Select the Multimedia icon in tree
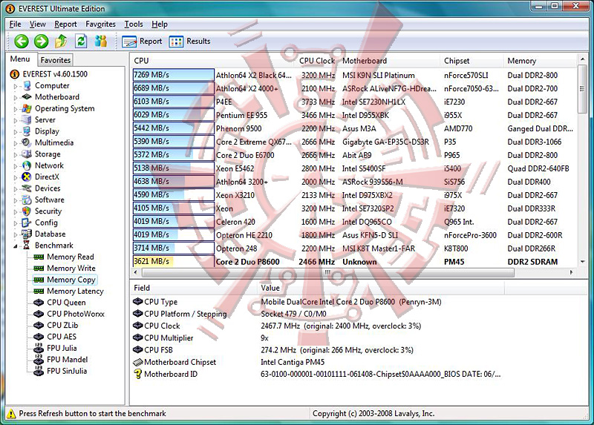 [27, 142]
